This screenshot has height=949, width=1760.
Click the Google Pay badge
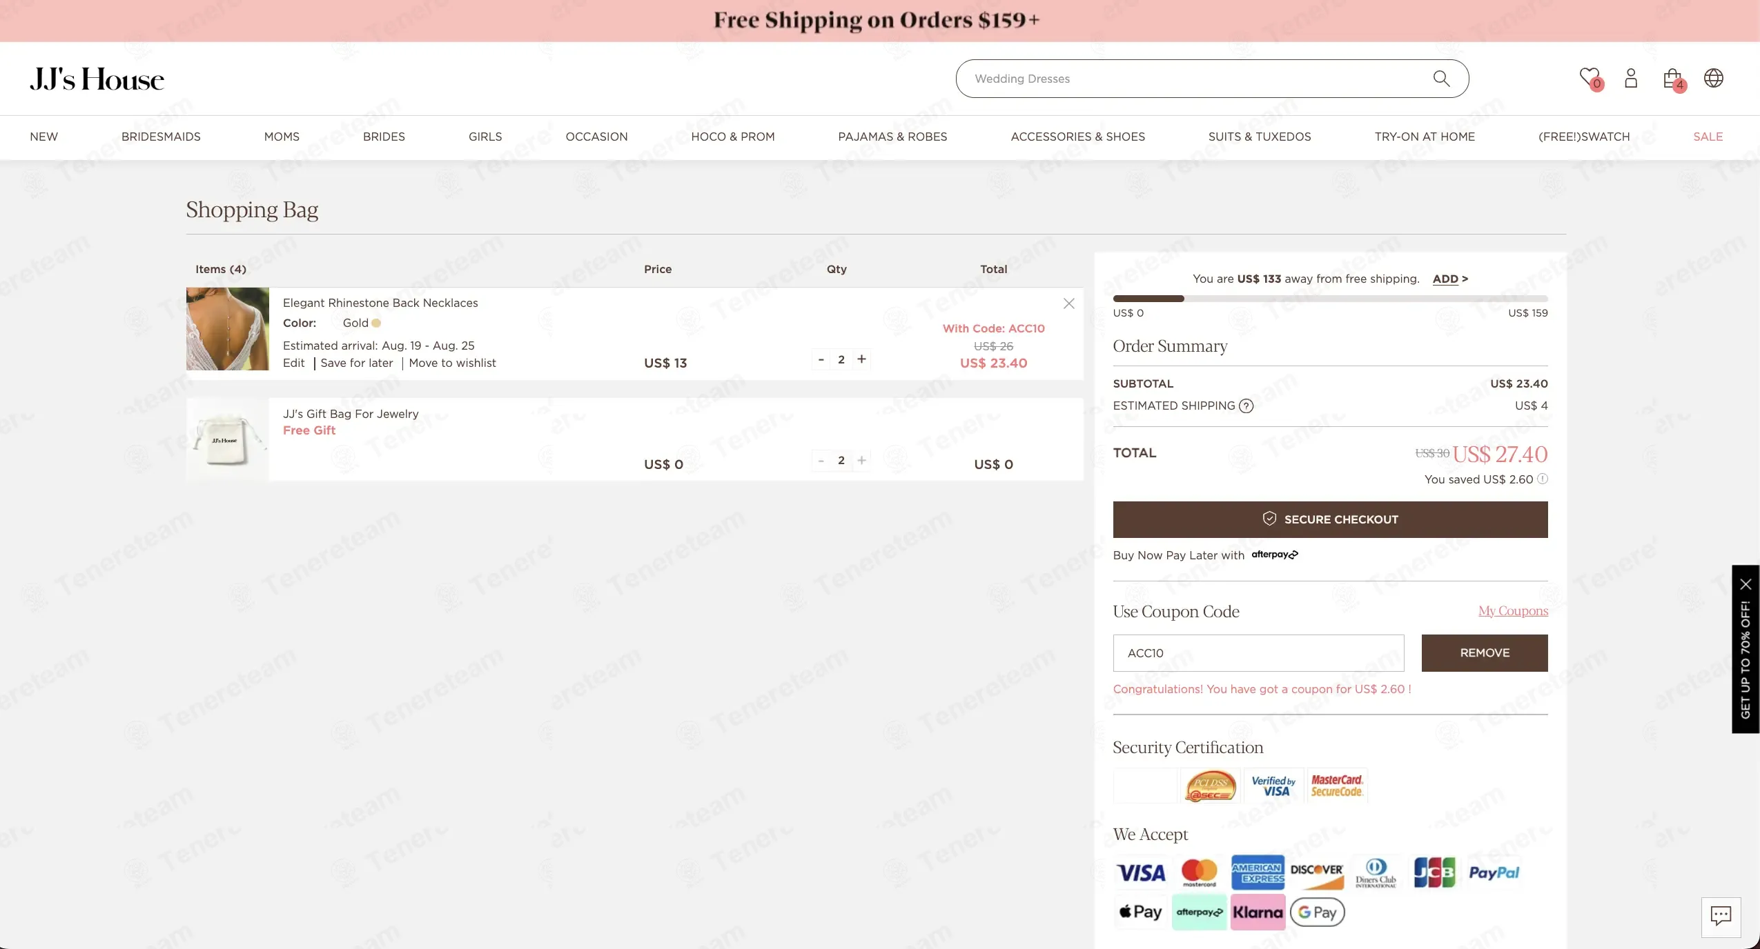click(1317, 912)
